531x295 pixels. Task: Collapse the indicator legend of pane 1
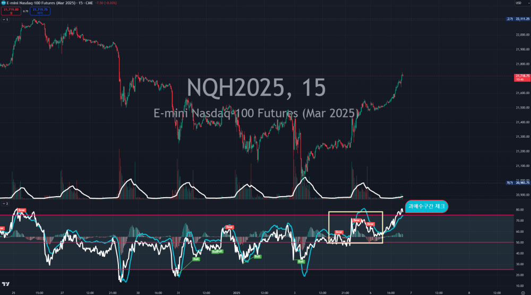[4, 19]
